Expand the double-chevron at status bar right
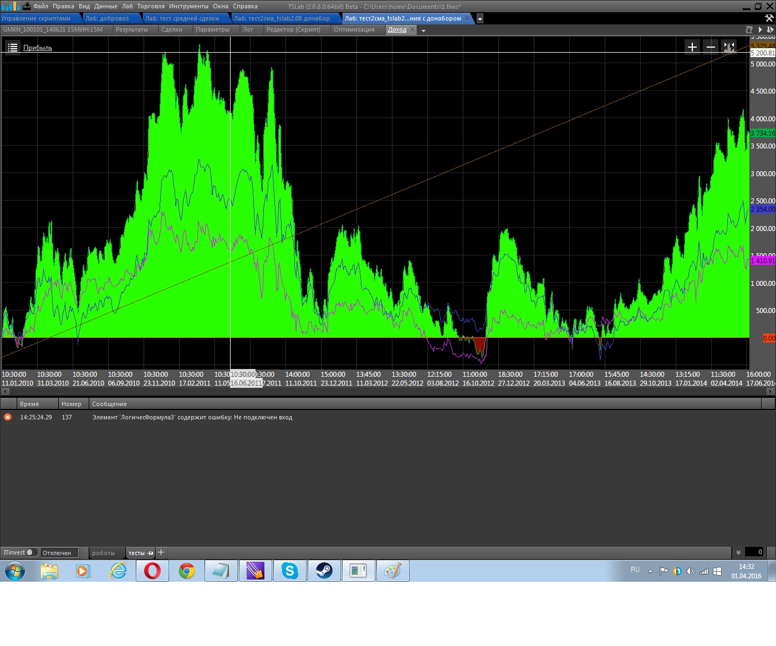The image size is (776, 646). [x=738, y=552]
